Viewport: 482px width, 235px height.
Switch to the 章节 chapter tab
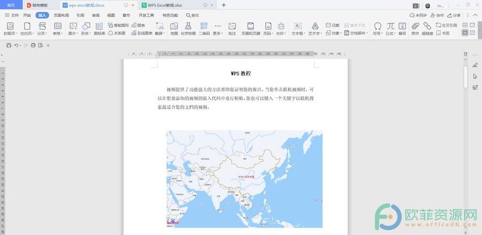click(126, 15)
